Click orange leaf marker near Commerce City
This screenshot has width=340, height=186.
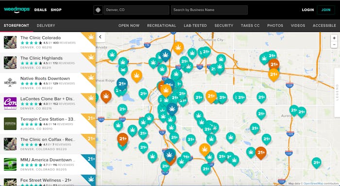(x=178, y=47)
